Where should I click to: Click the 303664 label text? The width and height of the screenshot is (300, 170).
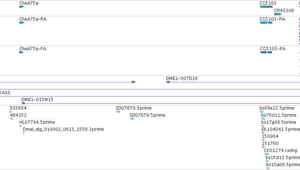pyautogui.click(x=18, y=108)
